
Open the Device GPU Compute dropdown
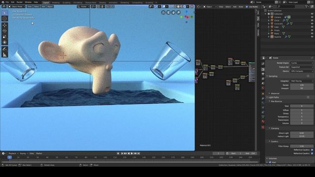point(302,71)
